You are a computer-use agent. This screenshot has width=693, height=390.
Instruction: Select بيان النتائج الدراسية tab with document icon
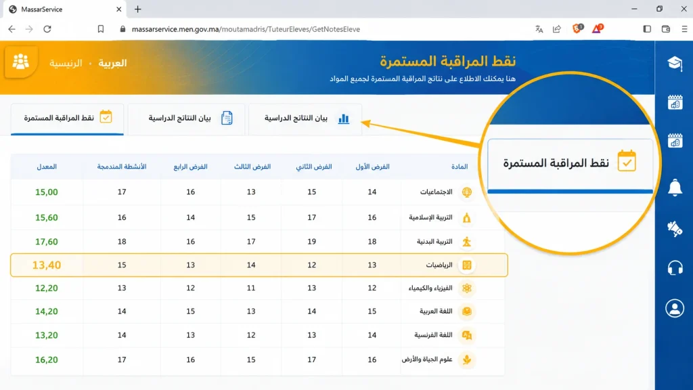(x=187, y=118)
